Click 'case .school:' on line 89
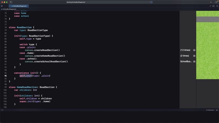 coord(28,59)
